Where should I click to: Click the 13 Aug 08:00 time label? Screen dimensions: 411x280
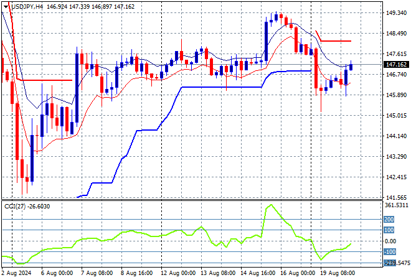pyautogui.click(x=218, y=273)
